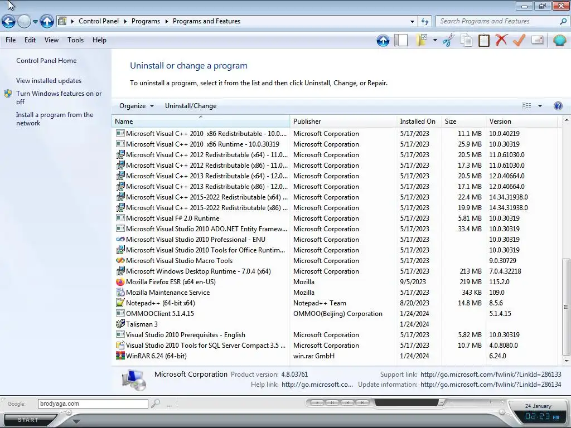Viewport: 571px width, 428px height.
Task: Expand the arrow after Programs breadcrumb
Action: 166,22
